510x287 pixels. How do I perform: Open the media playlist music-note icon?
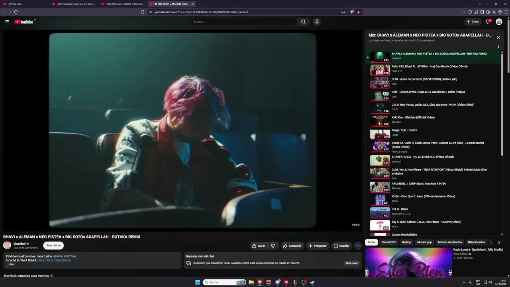(x=476, y=12)
